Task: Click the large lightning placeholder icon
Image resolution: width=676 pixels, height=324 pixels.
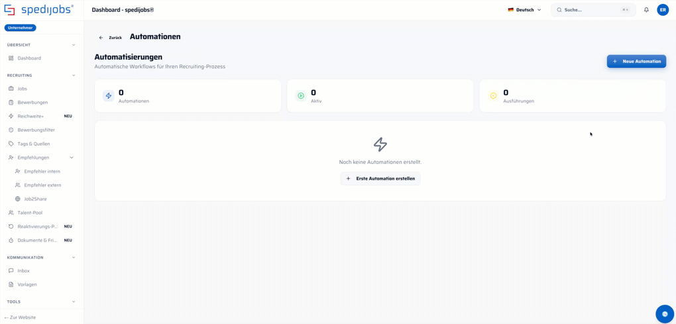Action: [380, 145]
